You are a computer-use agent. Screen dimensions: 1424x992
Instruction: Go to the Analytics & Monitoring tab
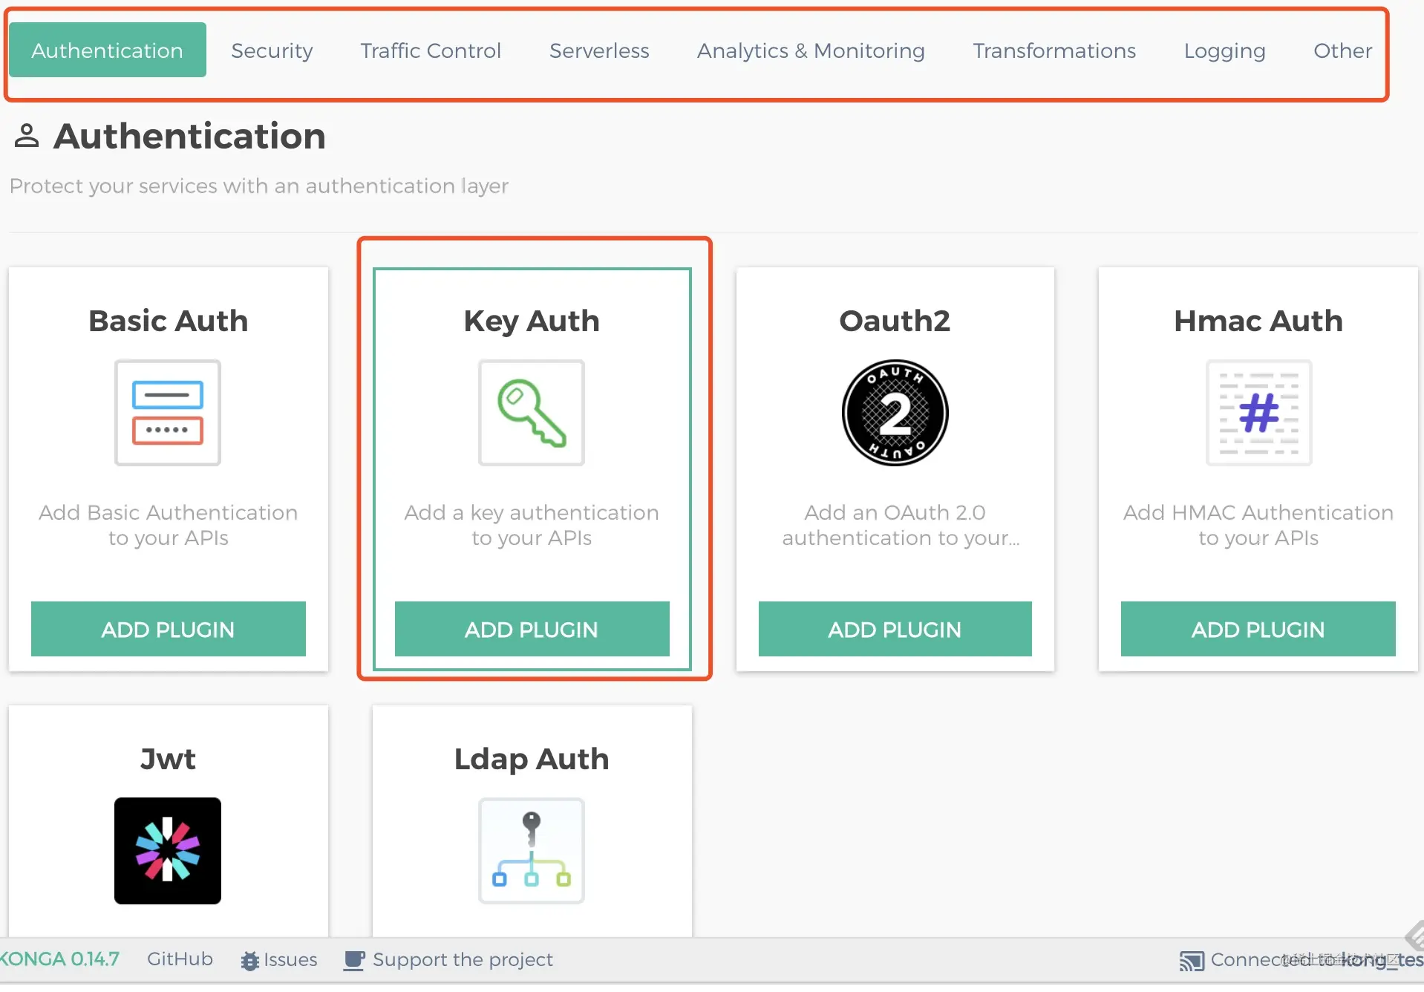[811, 50]
